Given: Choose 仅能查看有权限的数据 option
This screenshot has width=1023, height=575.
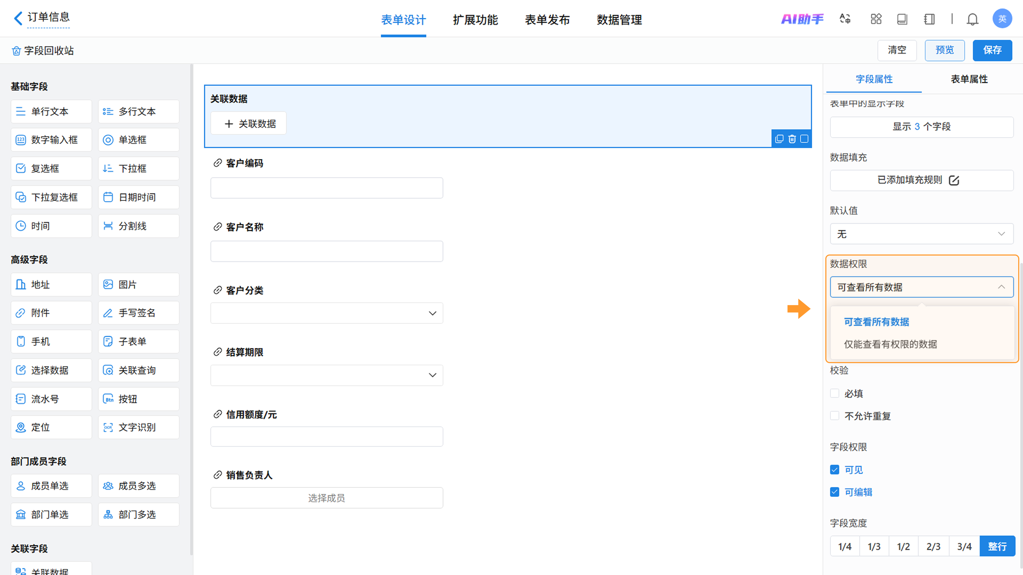Looking at the screenshot, I should pos(890,344).
